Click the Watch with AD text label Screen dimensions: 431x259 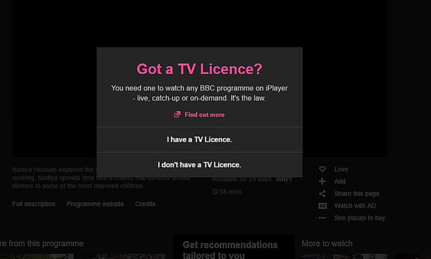355,205
